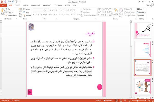Click the Cut scissors icon

tap(6, 9)
